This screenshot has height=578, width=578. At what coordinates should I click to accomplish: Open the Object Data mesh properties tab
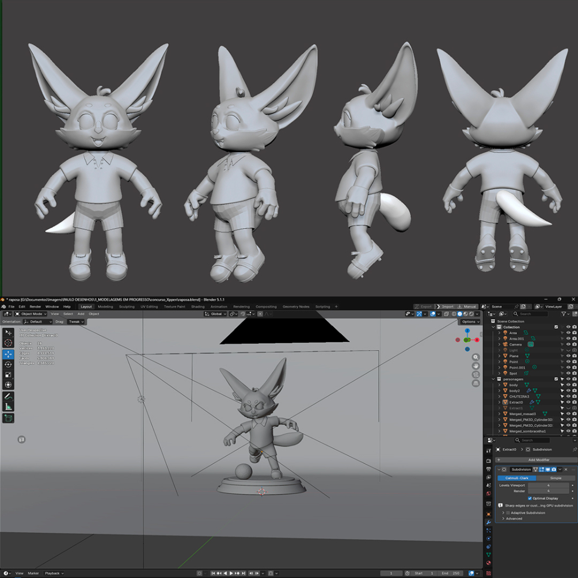(488, 555)
